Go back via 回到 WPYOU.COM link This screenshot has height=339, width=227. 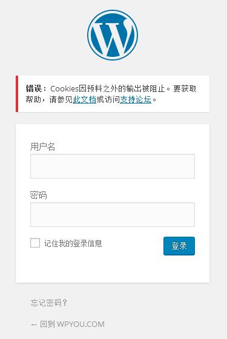[67, 324]
